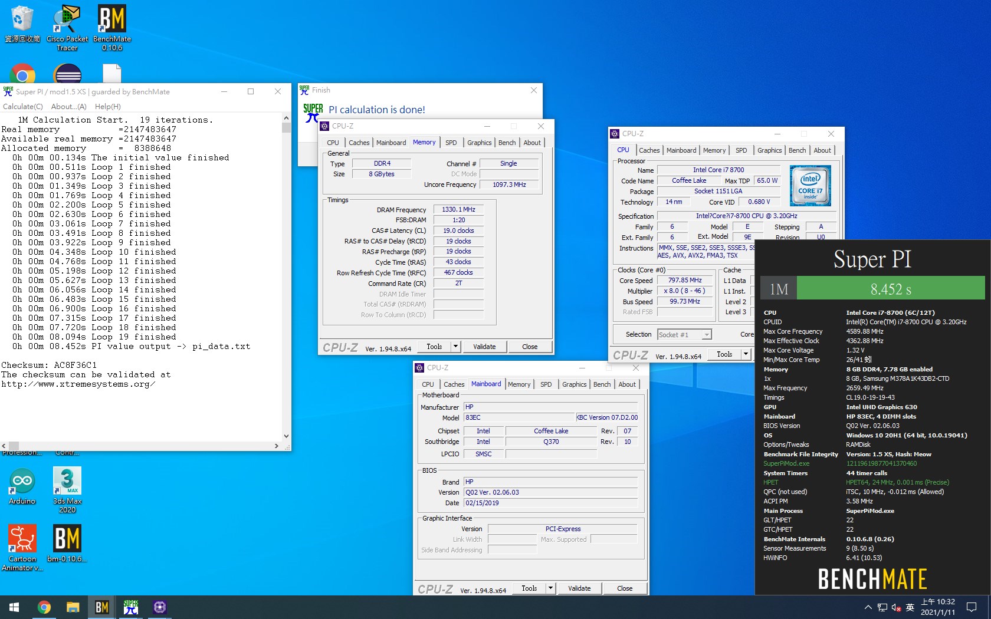Image resolution: width=991 pixels, height=619 pixels.
Task: Click Super PI horizontal scrollbar right arrow
Action: tap(277, 446)
